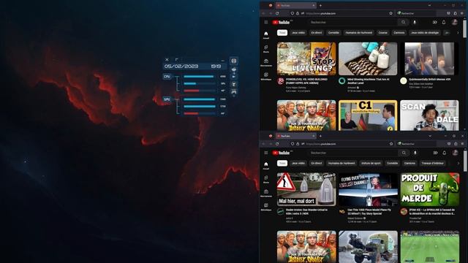Screen dimensions: 468x263
Task: Open list-all-tabs dropdown in bottom browser
Action: (430, 136)
